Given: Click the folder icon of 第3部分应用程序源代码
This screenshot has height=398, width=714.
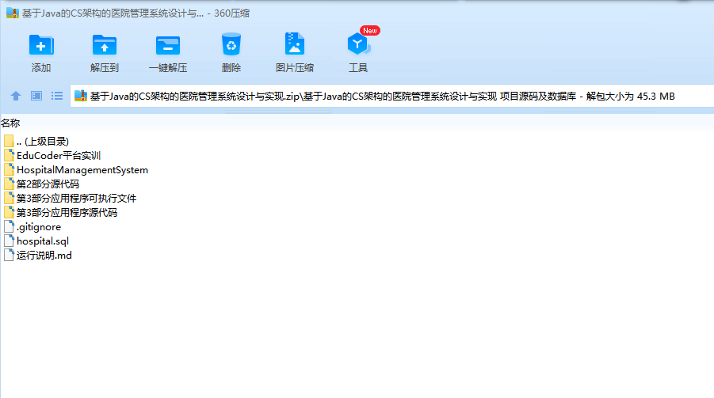Looking at the screenshot, I should 9,212.
